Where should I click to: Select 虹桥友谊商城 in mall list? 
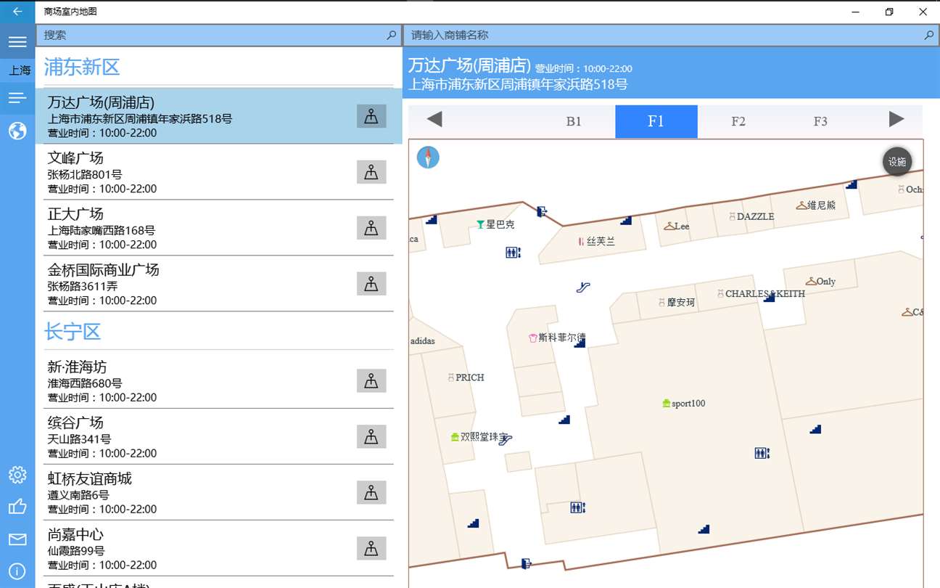[x=218, y=493]
